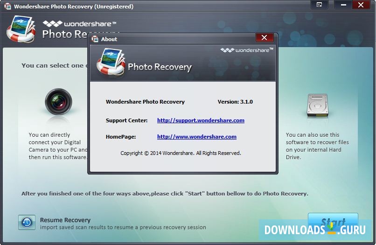Click the Wondershare brand logo in main header

(x=79, y=23)
